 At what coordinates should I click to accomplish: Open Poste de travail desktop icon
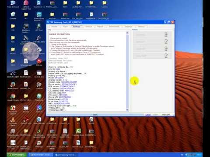(13, 4)
